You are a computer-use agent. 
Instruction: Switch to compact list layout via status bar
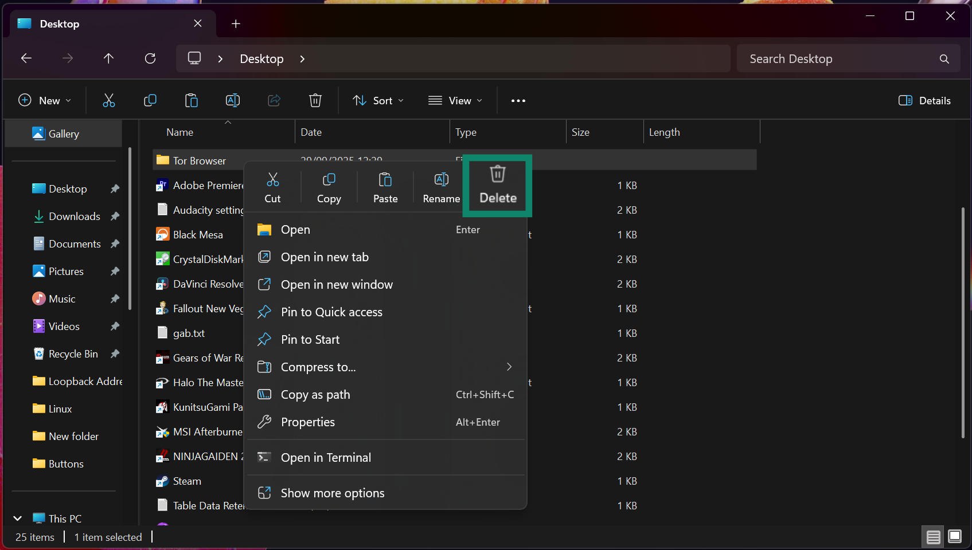[x=933, y=537]
